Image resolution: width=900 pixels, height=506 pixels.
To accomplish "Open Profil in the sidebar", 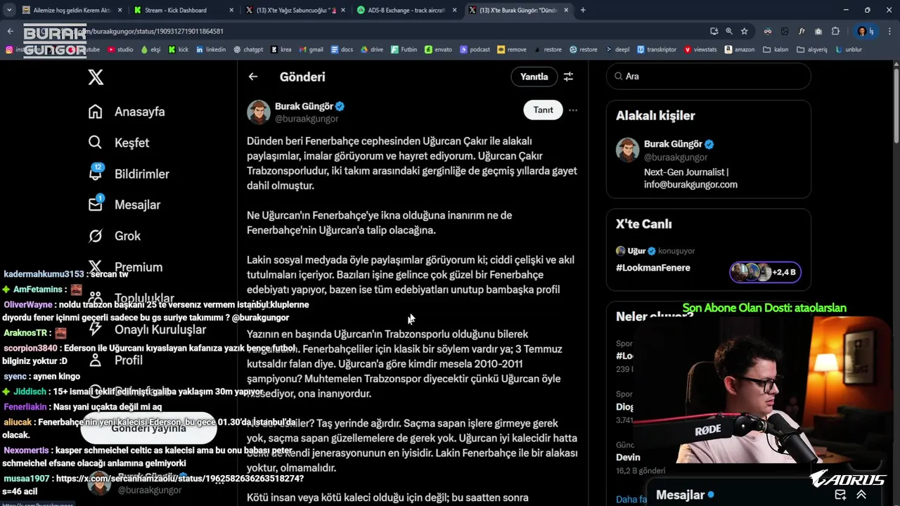I will tap(115, 360).
